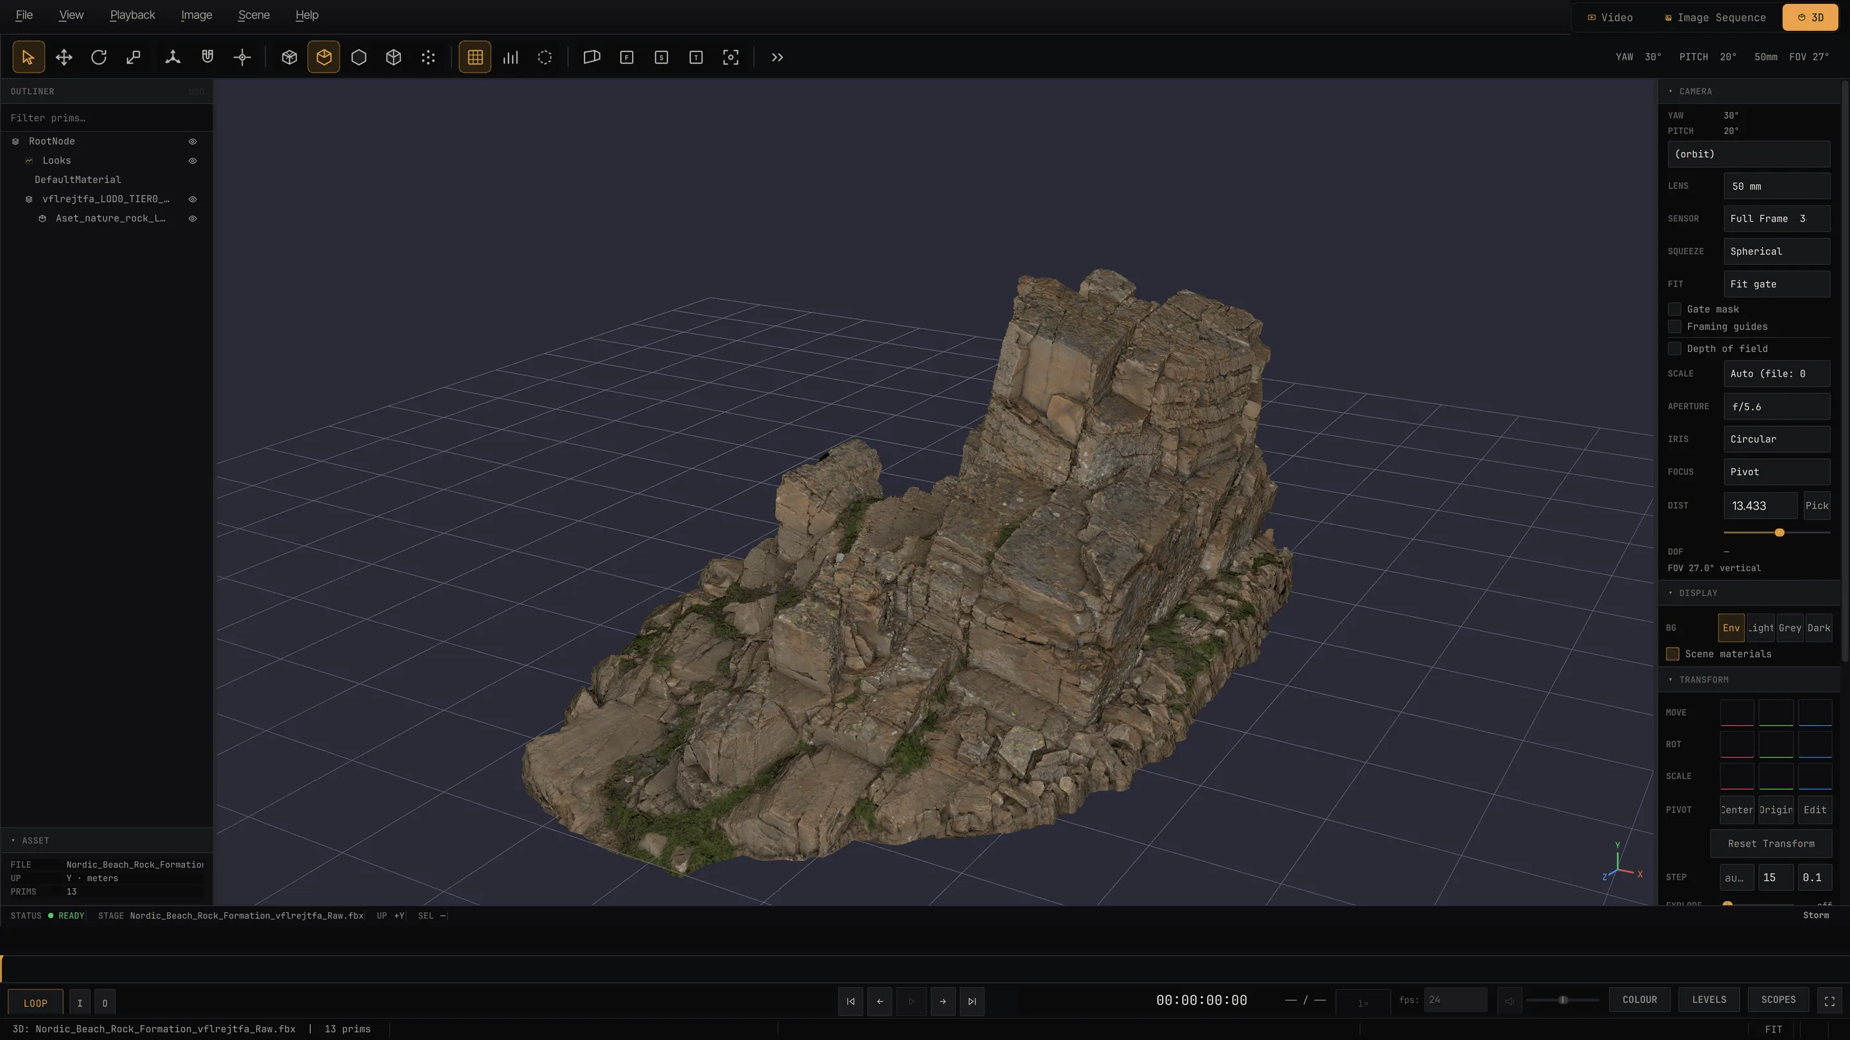The width and height of the screenshot is (1850, 1040).
Task: Toggle the bar chart statistics icon
Action: (x=511, y=57)
